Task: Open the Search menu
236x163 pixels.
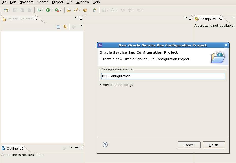Action: (x=43, y=2)
